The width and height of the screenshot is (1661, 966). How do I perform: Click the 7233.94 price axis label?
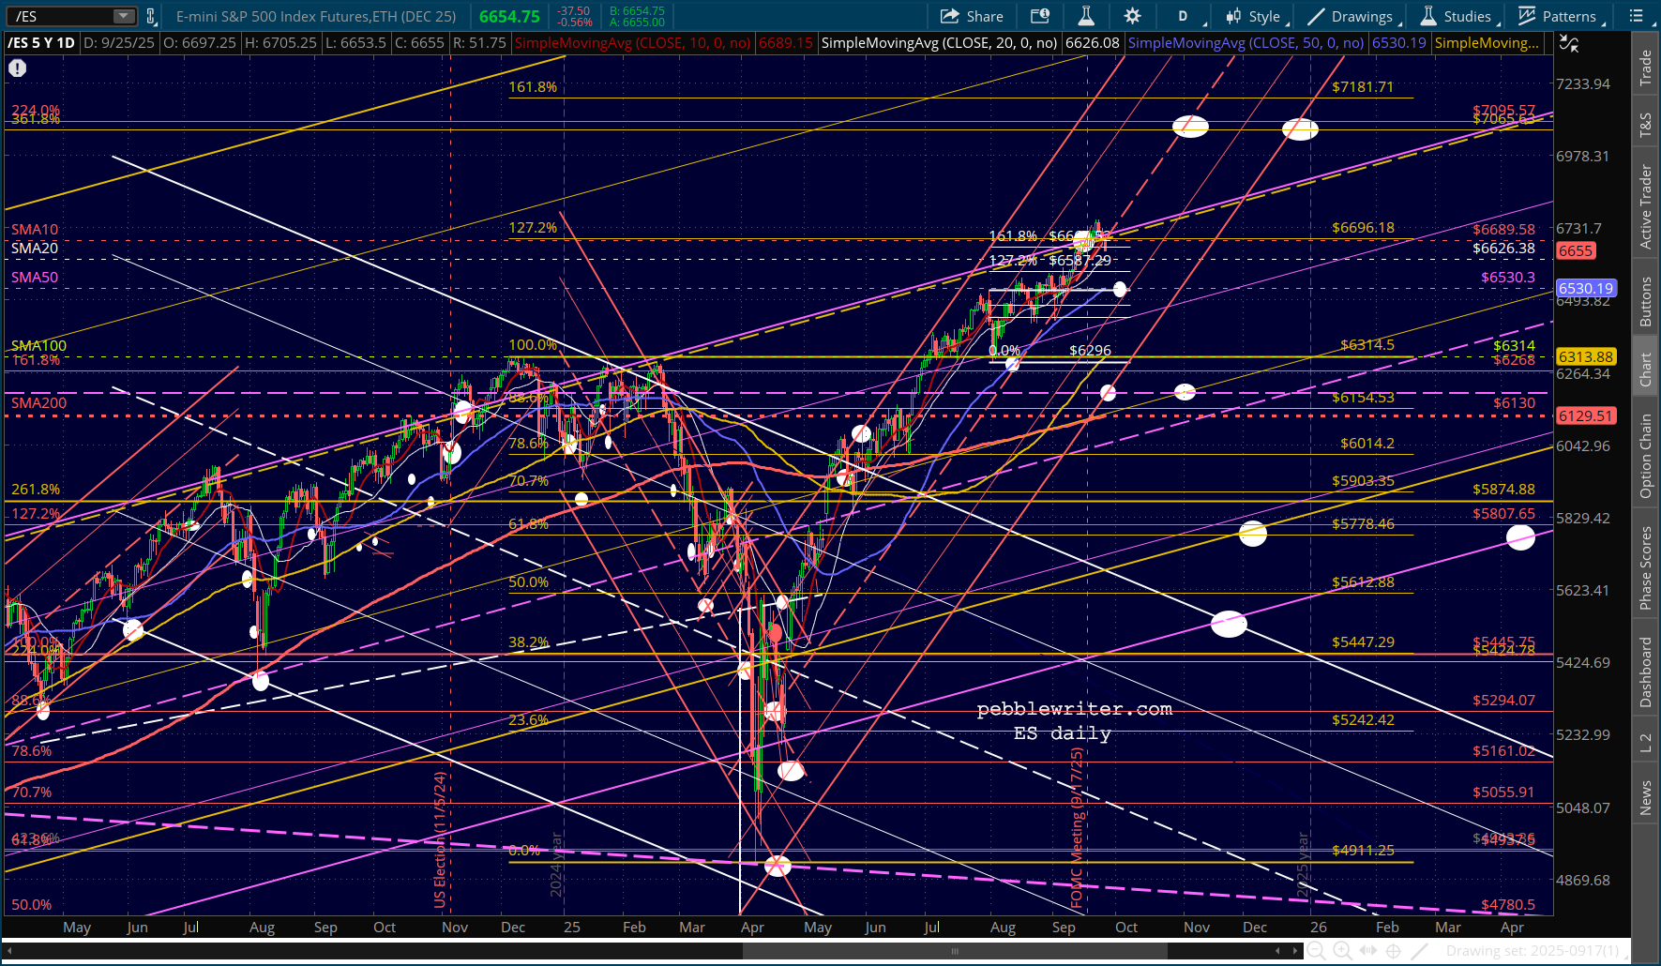point(1583,84)
